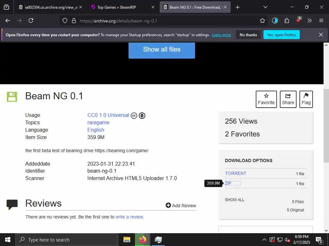Click the public domain zero icon
329x246 pixels.
[142, 115]
